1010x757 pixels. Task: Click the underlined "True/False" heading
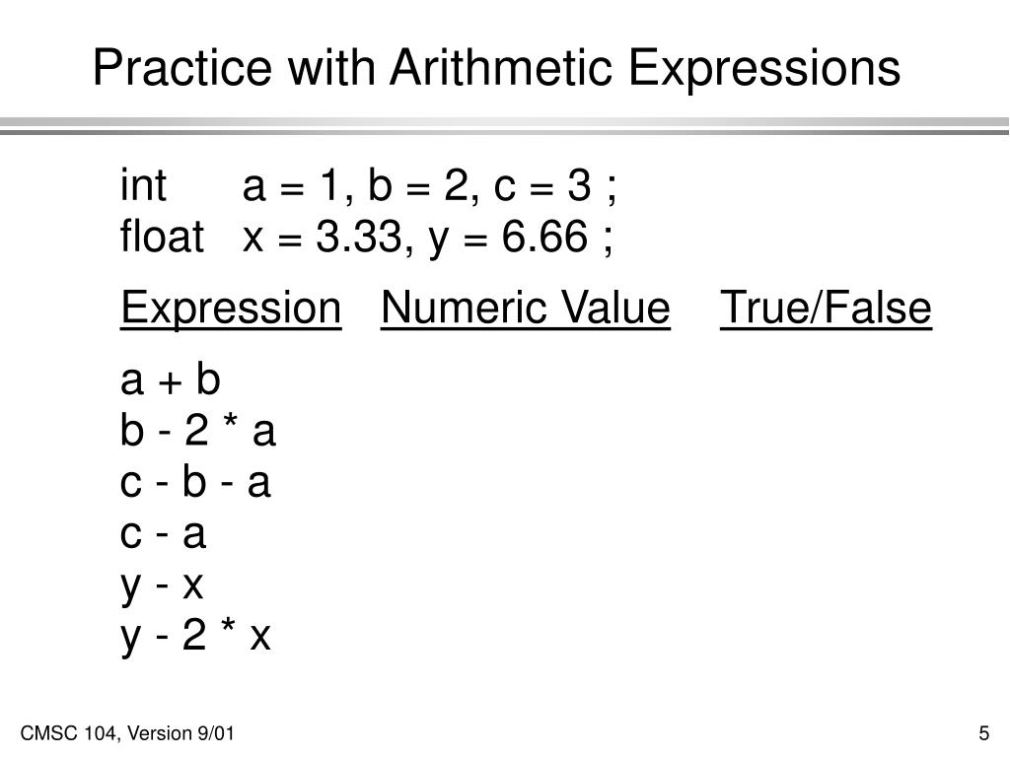coord(826,310)
